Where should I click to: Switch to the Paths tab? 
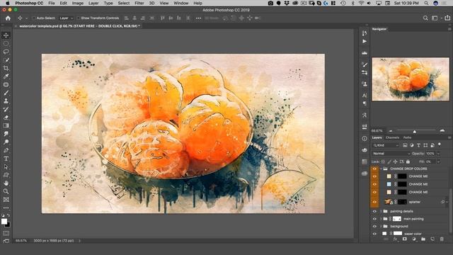tap(408, 137)
